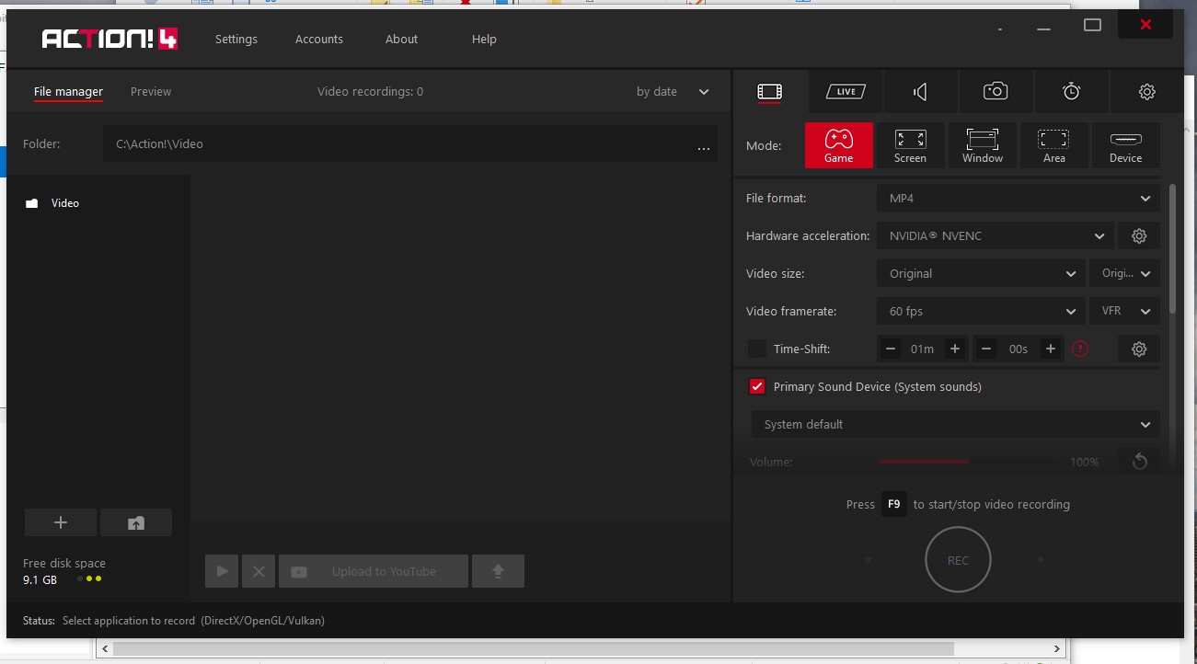Select Window recording mode
Screen dimensions: 1197x664
982,145
